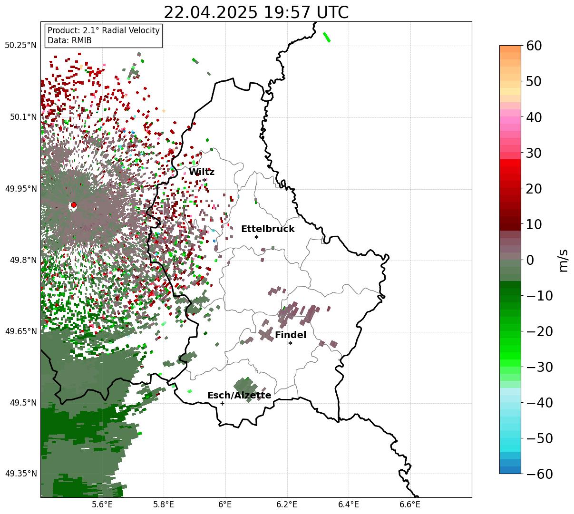Click the 49.35°N latitude label

[x=21, y=474]
